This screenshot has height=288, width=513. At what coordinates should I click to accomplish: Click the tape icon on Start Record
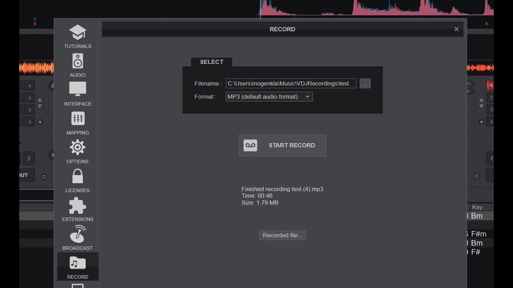[250, 145]
